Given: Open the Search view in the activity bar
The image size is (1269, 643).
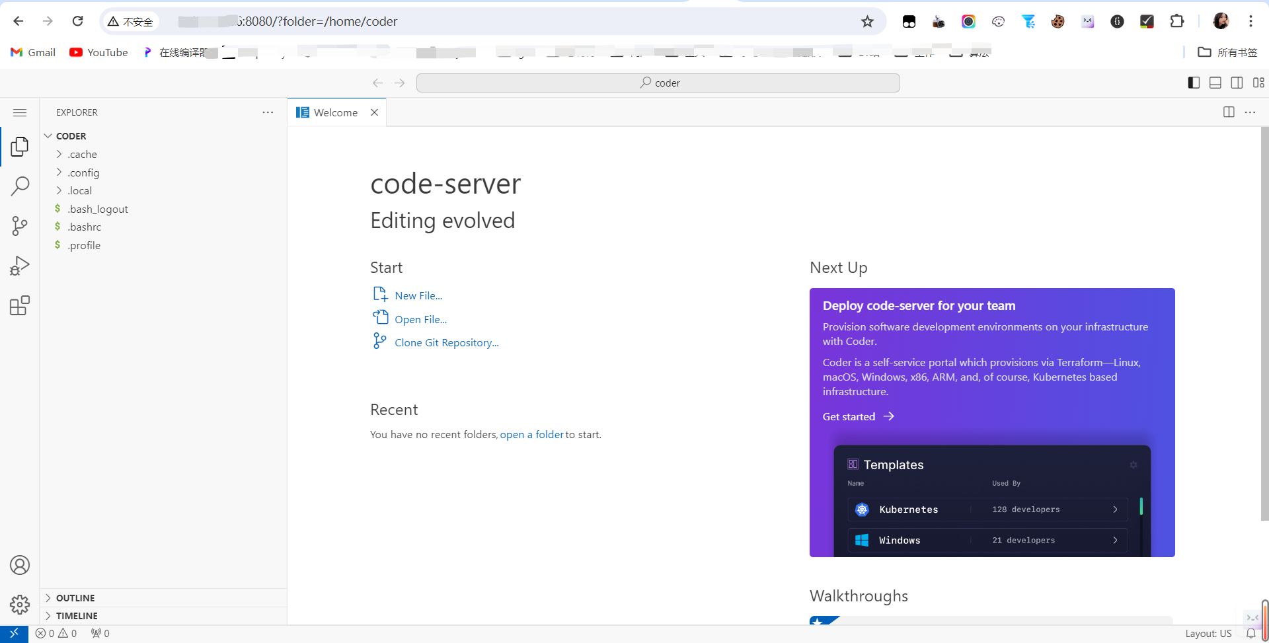Looking at the screenshot, I should pos(20,186).
